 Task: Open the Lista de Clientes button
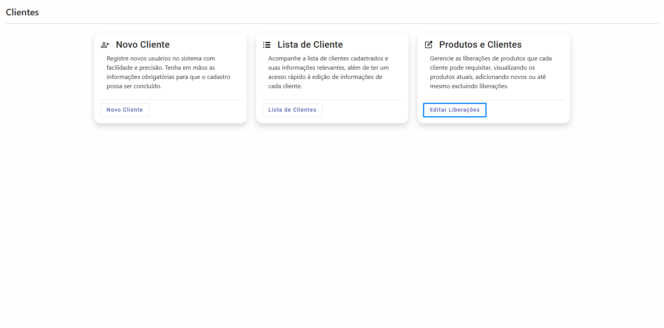pyautogui.click(x=292, y=110)
